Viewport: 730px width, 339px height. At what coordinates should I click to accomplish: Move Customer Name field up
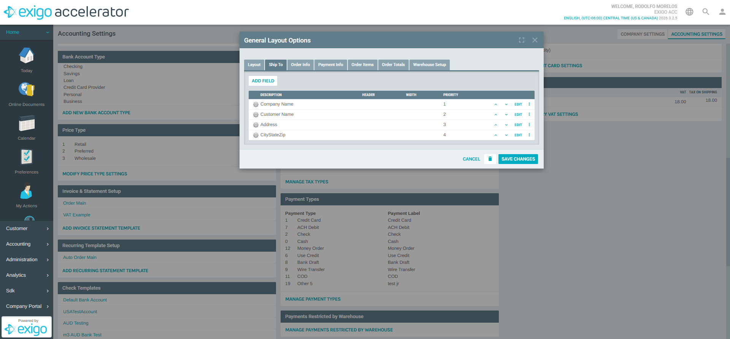click(496, 115)
